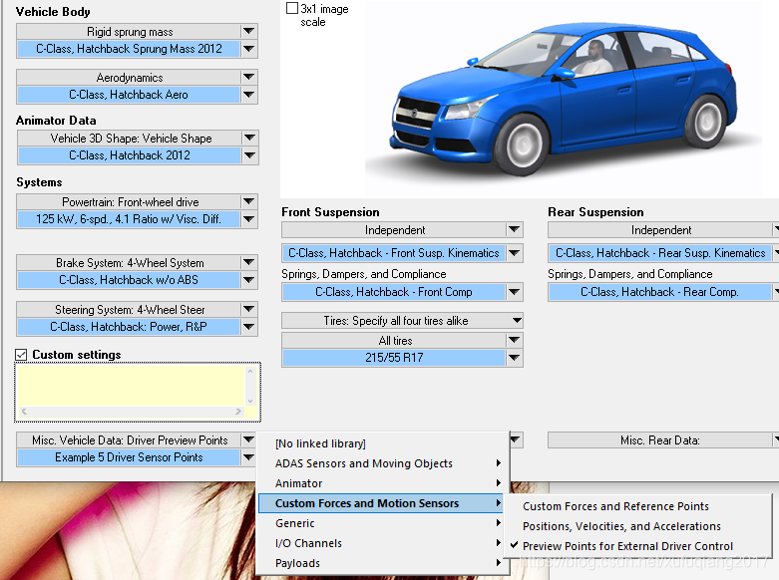
Task: Select Custom Forces and Motion Sensors menu item
Action: coord(381,503)
